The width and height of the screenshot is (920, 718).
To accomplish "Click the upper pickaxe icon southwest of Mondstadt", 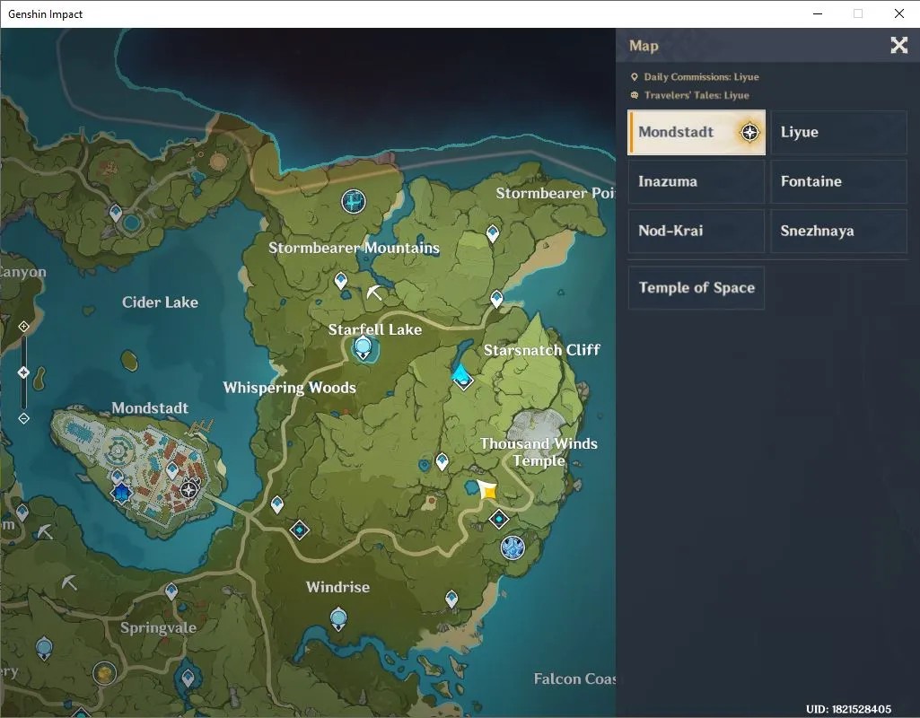I will pos(45,531).
